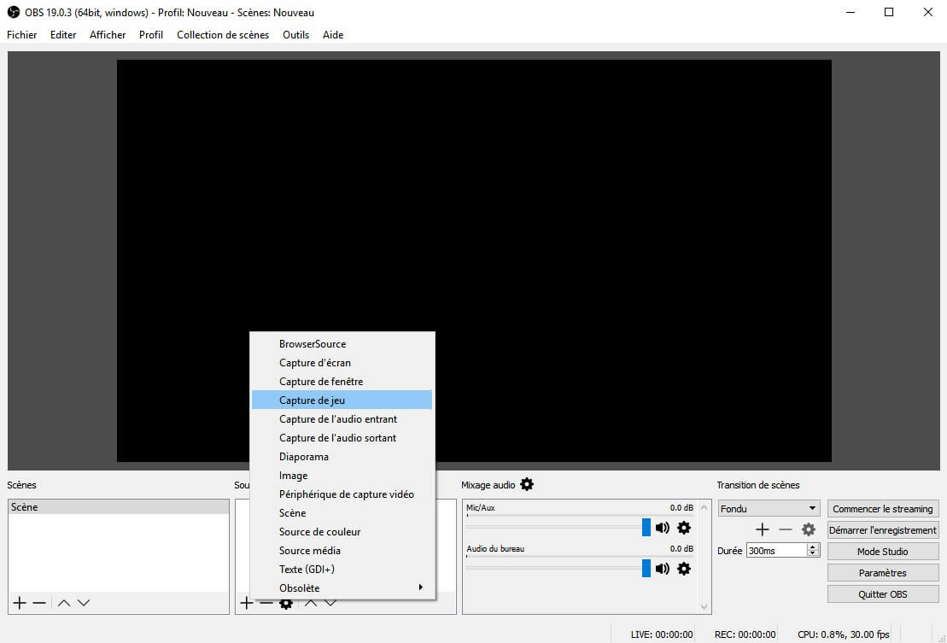Click the add source plus icon

pos(246,603)
